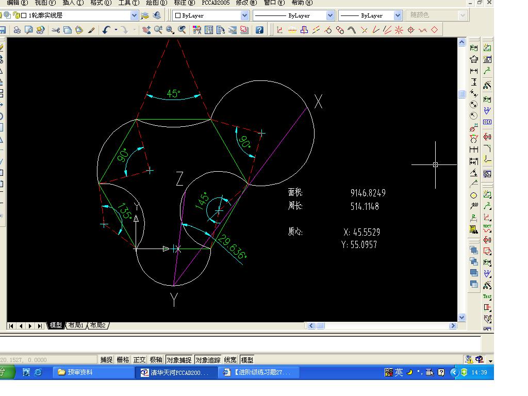Image resolution: width=528 pixels, height=396 pixels.
Task: Select the Aligned dimension tool
Action: tap(474, 93)
